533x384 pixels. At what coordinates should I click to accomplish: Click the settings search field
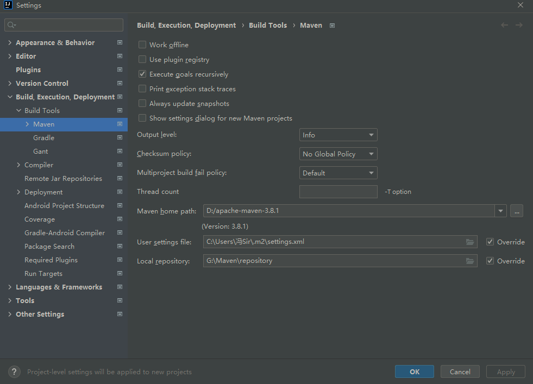(x=64, y=25)
